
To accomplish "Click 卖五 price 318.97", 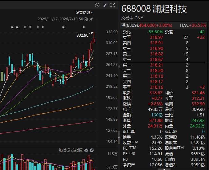I will point(156,37).
